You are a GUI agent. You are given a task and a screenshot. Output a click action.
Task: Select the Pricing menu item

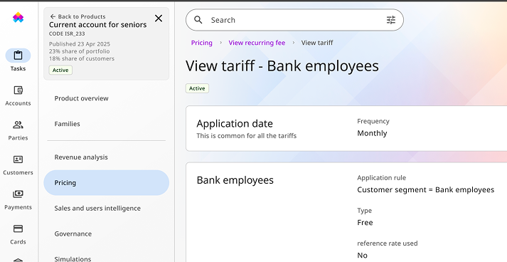click(x=107, y=183)
